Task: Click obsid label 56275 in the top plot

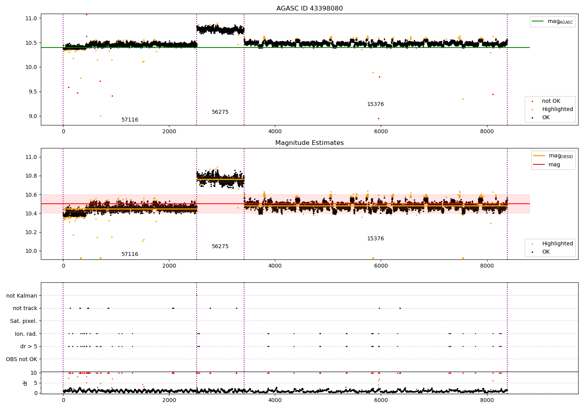Action: [220, 112]
